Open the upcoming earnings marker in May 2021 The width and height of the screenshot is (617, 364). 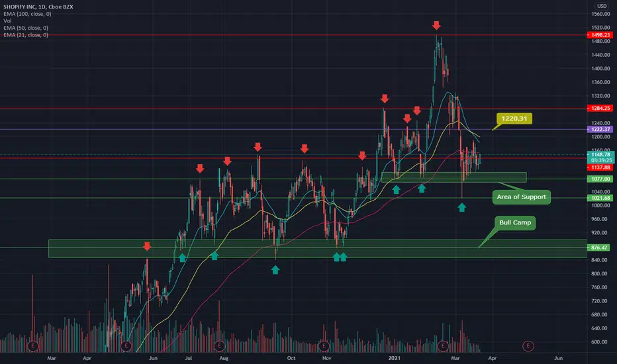coord(528,346)
